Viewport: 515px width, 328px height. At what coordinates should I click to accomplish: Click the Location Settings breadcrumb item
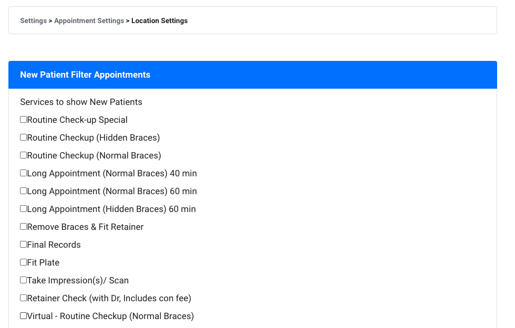pos(159,21)
